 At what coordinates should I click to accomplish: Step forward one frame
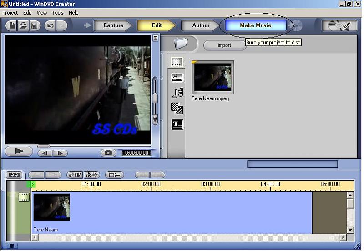point(60,153)
